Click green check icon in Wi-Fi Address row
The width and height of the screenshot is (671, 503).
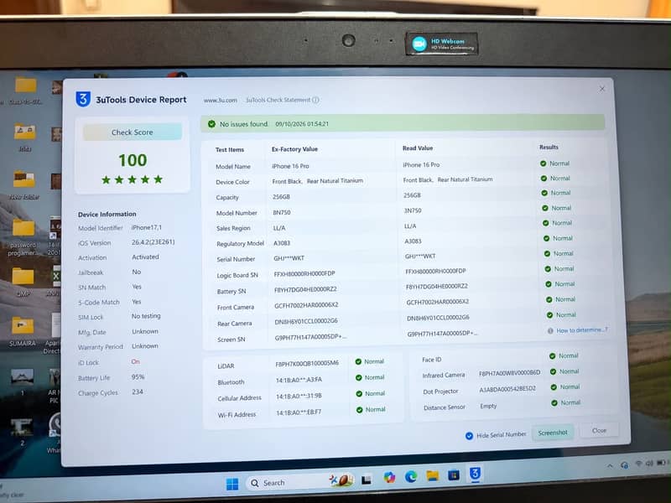360,410
